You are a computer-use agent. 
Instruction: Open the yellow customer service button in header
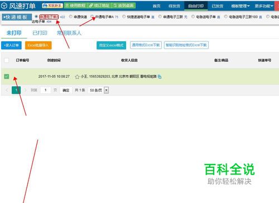52,6
